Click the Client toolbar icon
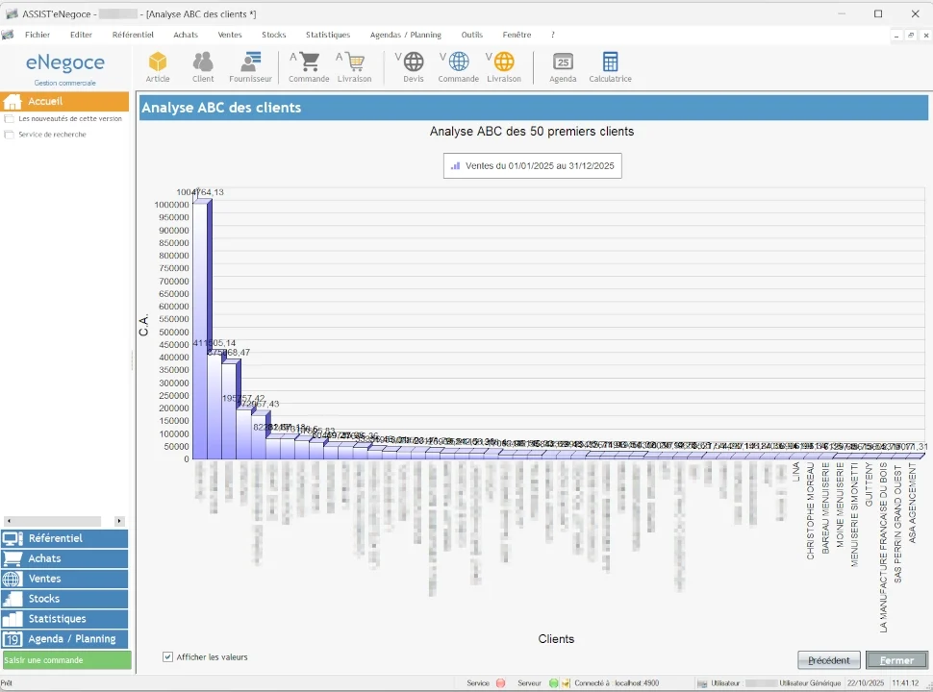This screenshot has width=933, height=692. coord(203,66)
